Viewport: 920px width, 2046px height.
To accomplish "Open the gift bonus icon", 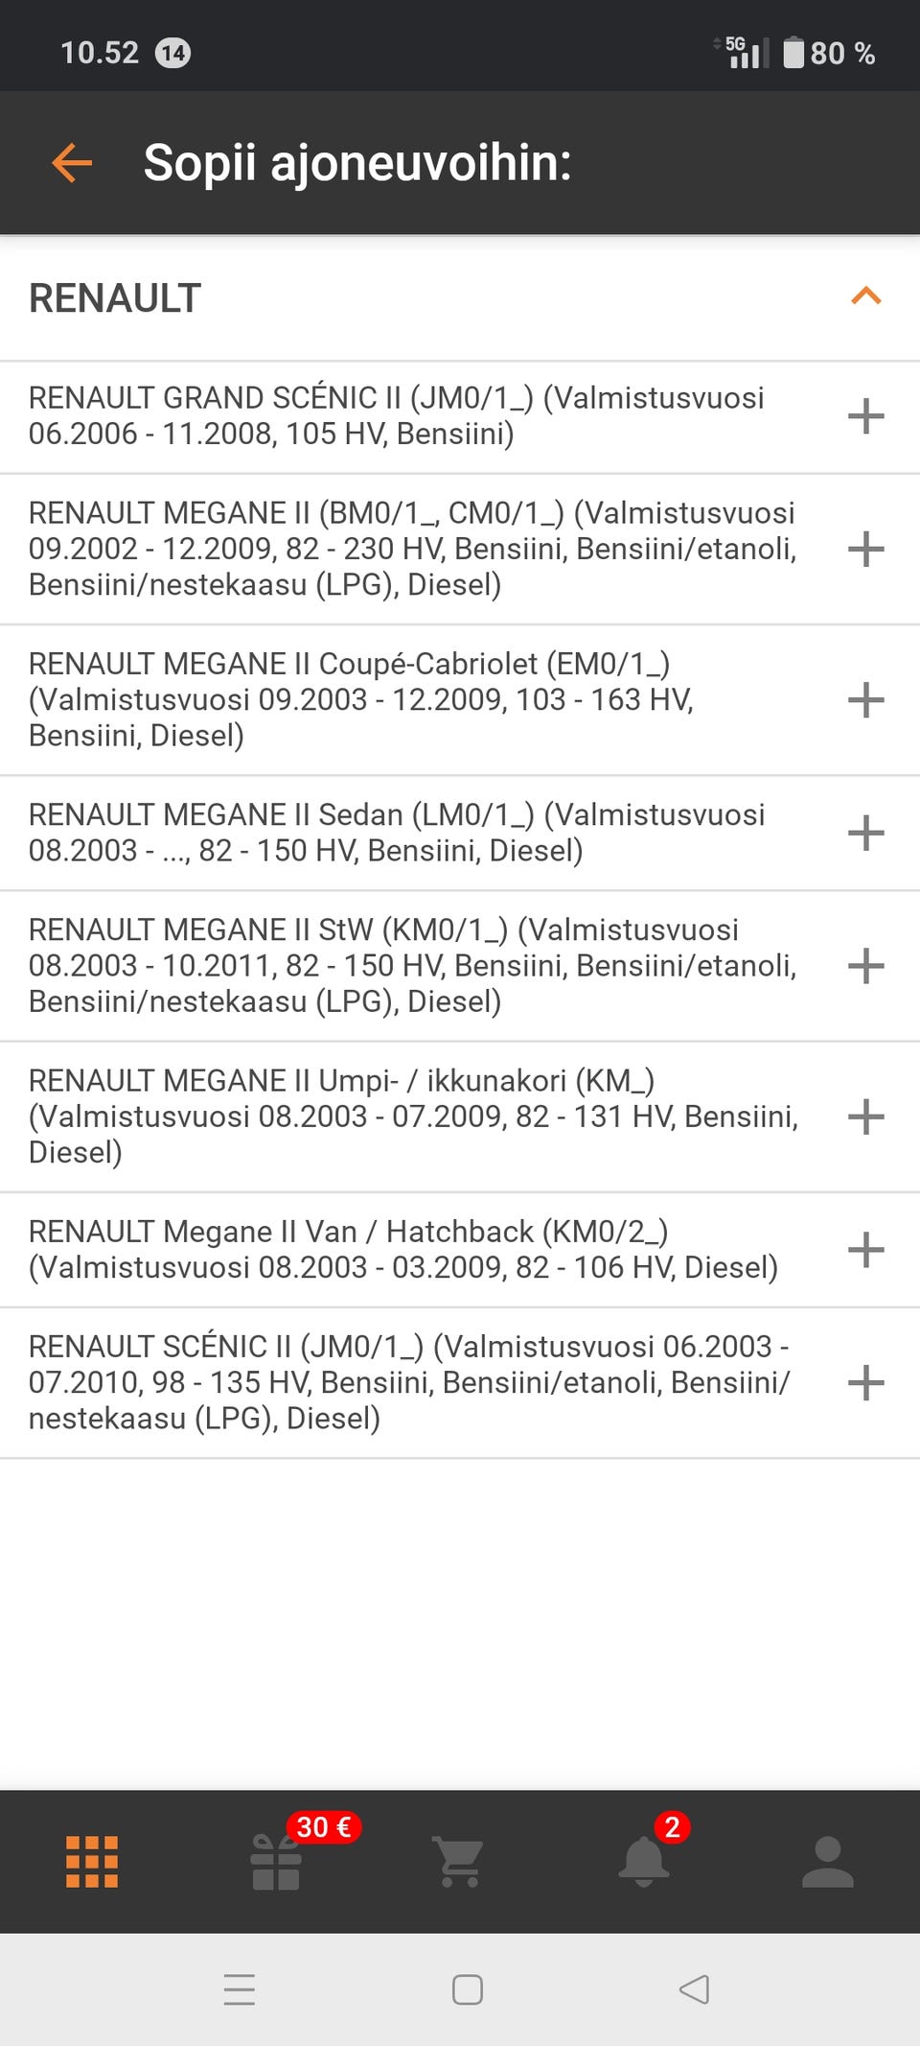I will click(x=276, y=1862).
